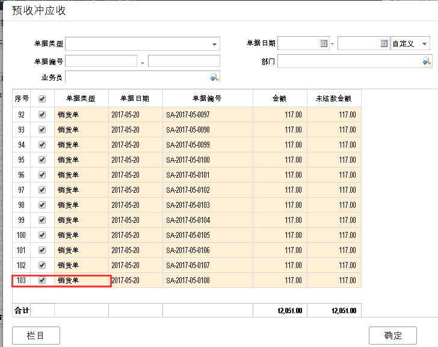Image resolution: width=438 pixels, height=347 pixels.
Task: Uncheck the checkbox for row 93
Action: 42,130
